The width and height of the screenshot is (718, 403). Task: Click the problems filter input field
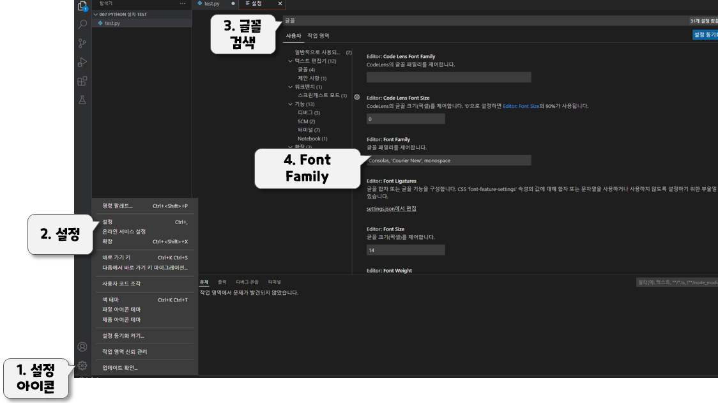[677, 282]
